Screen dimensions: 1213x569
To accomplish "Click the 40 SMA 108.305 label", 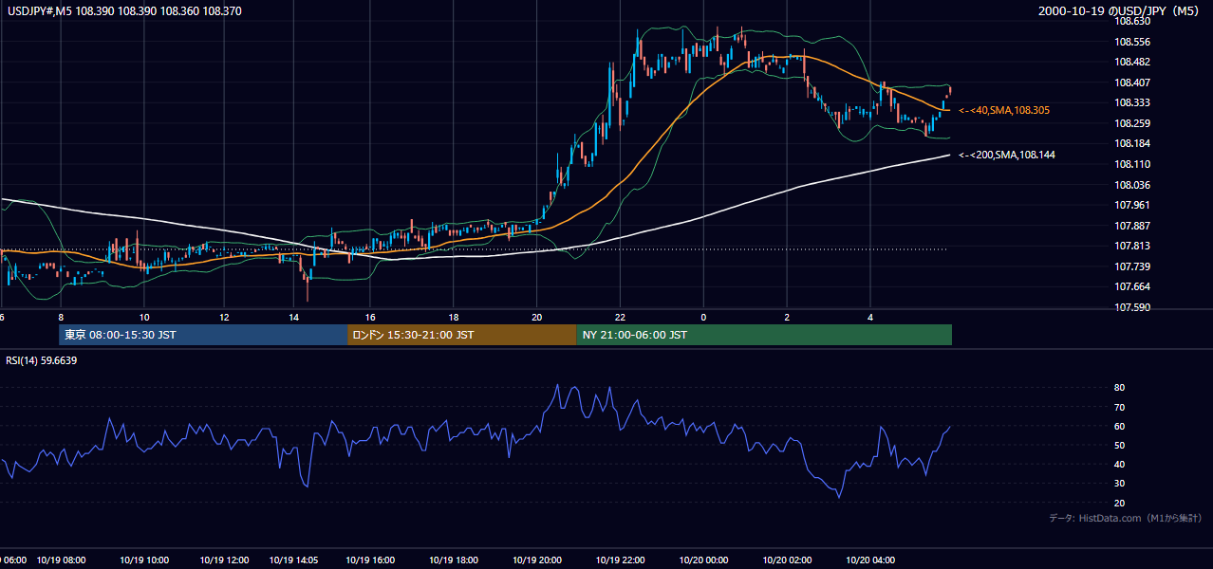I will tap(1004, 110).
